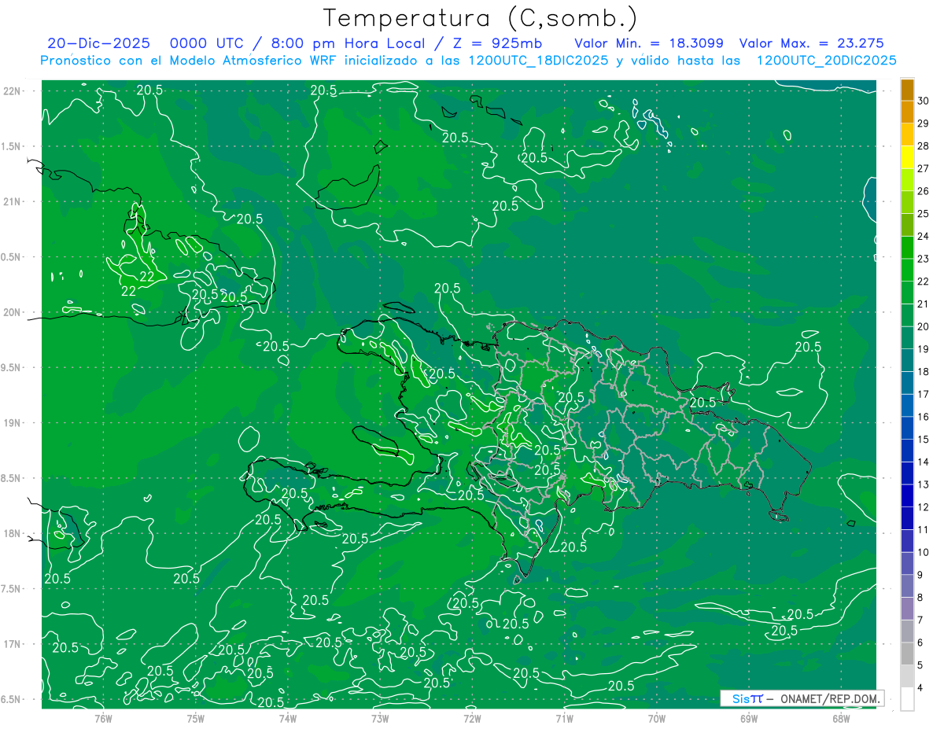Click the "22N" latitude label
This screenshot has height=729, width=944.
tap(12, 91)
